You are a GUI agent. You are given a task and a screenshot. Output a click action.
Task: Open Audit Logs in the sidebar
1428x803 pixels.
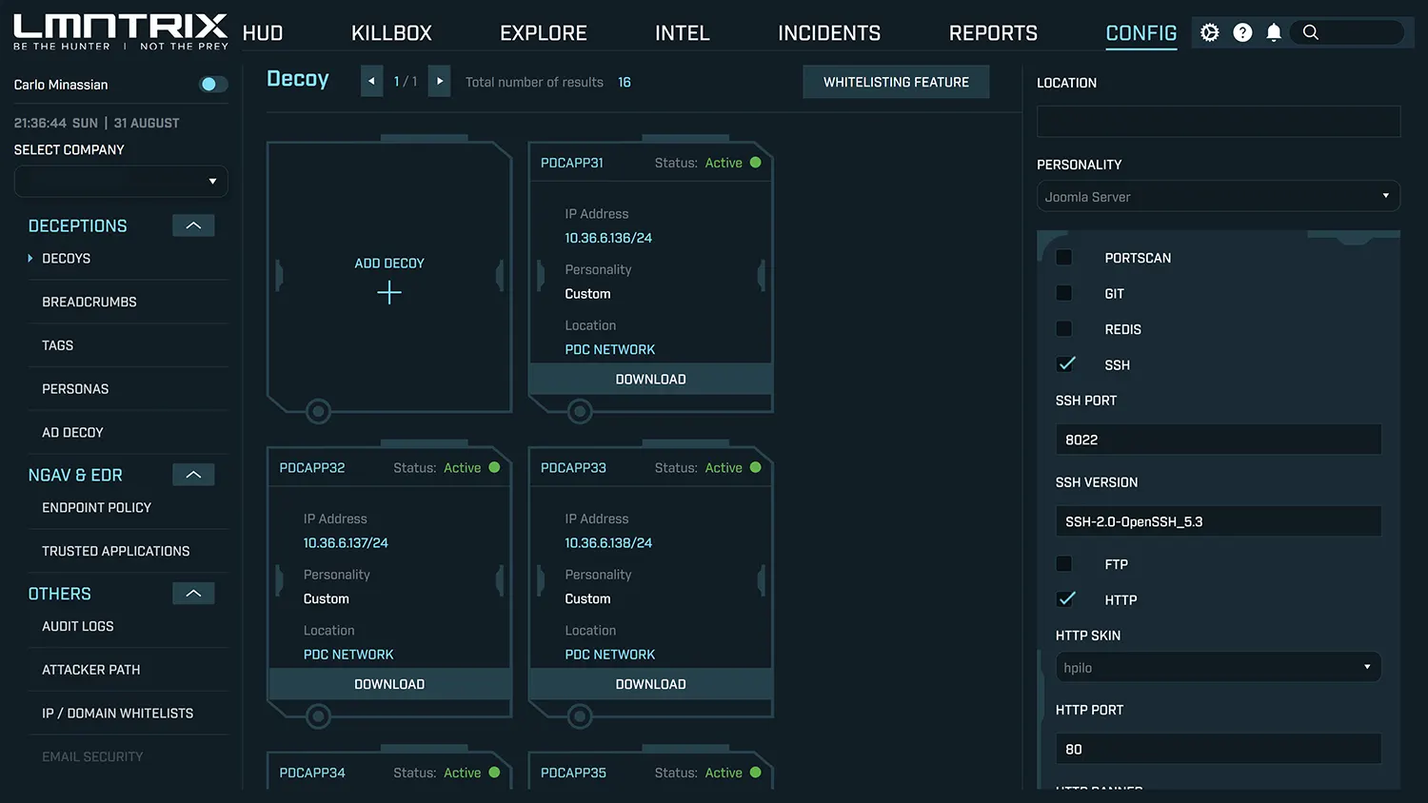(x=78, y=626)
